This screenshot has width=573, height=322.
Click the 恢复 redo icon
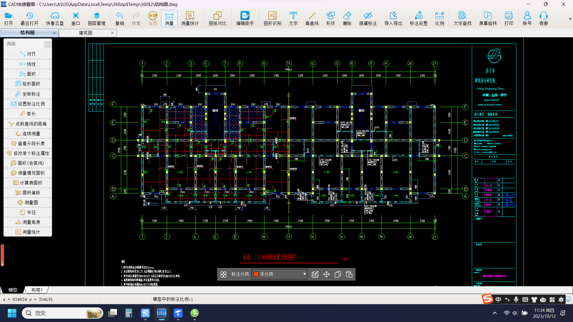click(136, 18)
